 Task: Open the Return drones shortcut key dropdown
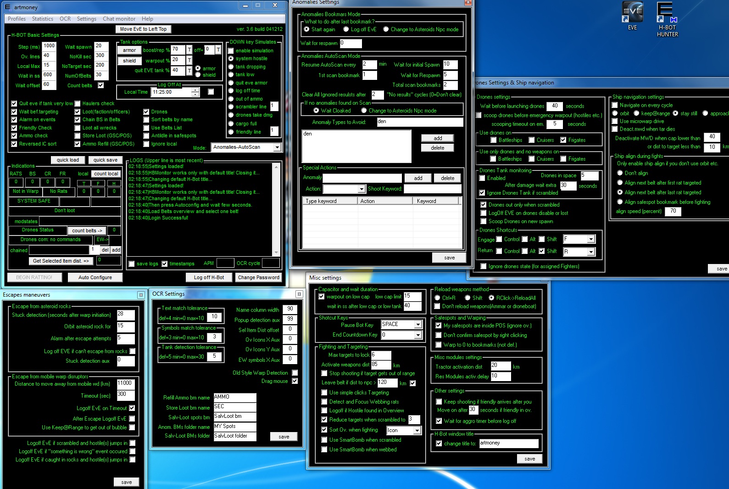point(591,252)
